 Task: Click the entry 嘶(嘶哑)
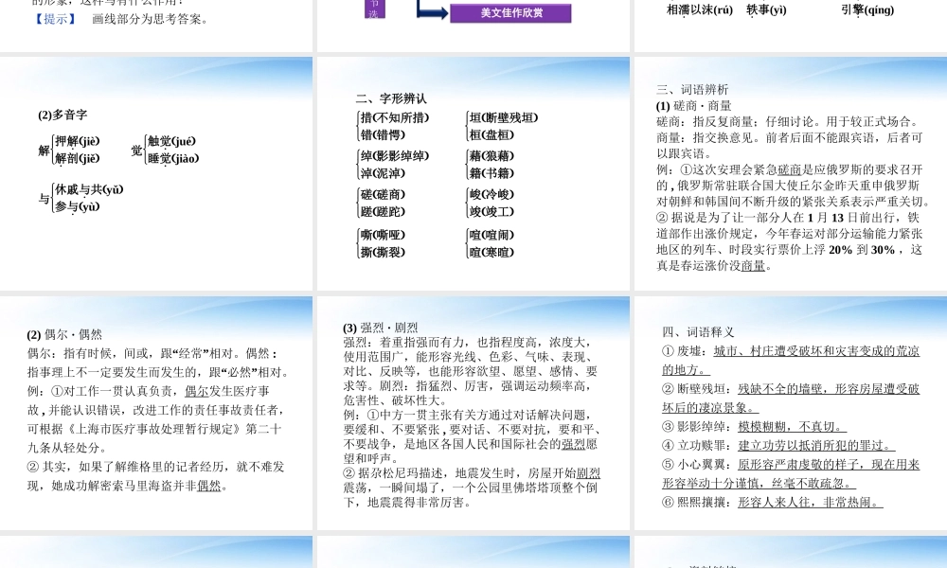point(383,235)
